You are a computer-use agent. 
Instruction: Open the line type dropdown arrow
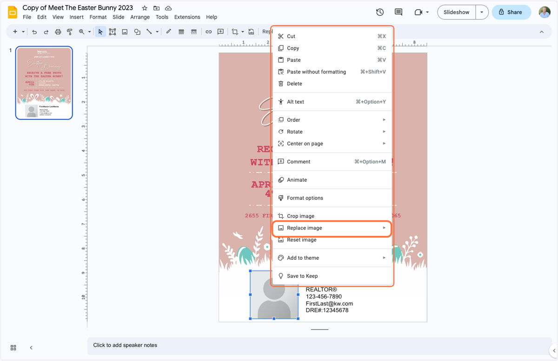click(x=157, y=32)
